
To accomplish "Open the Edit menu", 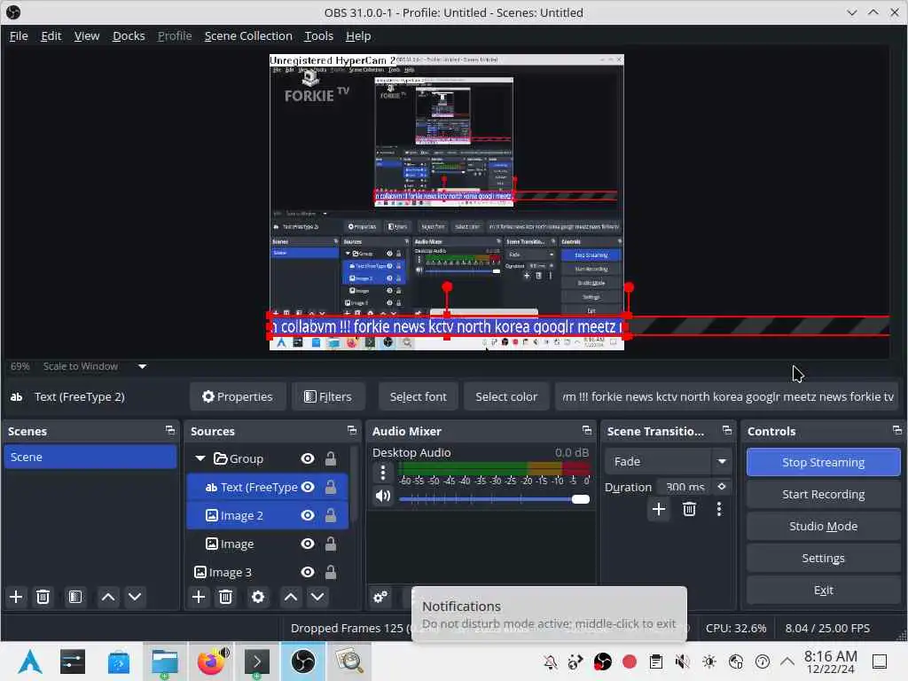I will [x=51, y=35].
